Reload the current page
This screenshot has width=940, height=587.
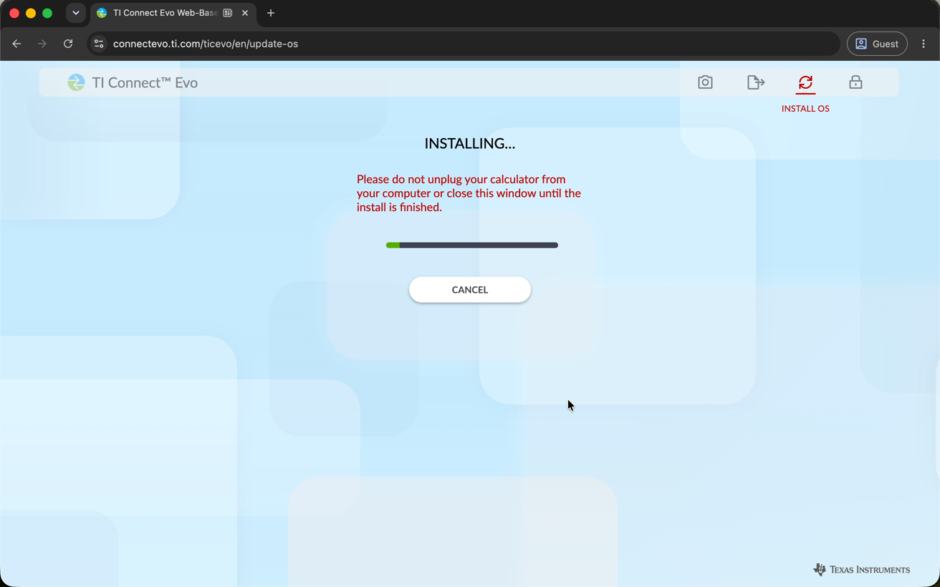[68, 44]
